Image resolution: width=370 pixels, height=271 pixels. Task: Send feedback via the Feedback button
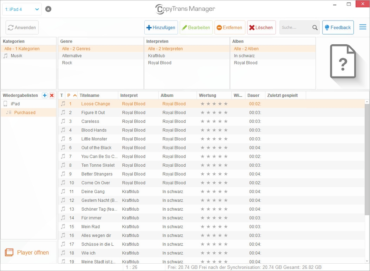click(x=338, y=27)
